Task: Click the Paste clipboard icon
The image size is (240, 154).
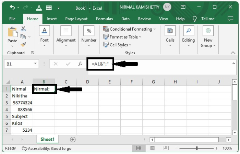Action: [13, 32]
